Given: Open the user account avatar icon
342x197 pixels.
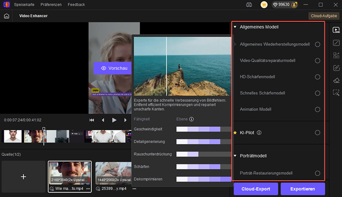Looking at the screenshot, I should (x=294, y=5).
